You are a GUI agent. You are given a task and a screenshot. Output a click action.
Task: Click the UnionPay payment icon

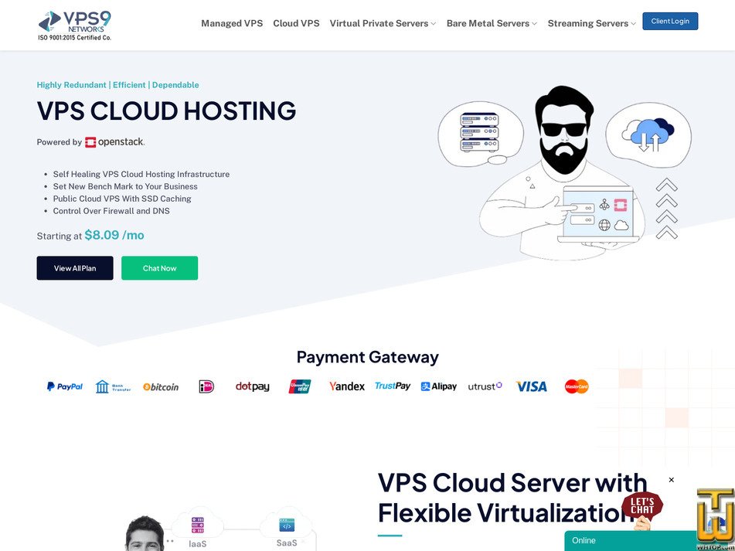pos(300,386)
